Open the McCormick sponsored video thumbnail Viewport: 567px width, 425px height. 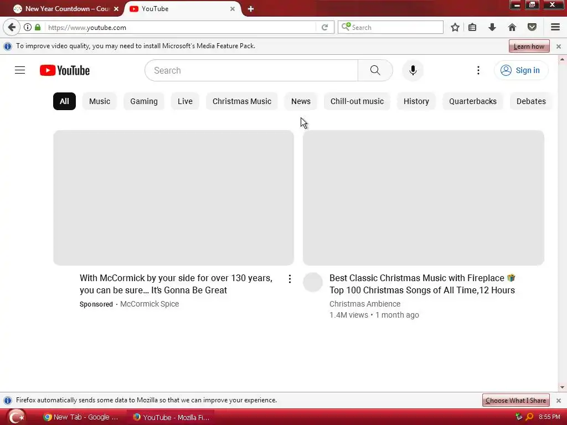point(173,198)
